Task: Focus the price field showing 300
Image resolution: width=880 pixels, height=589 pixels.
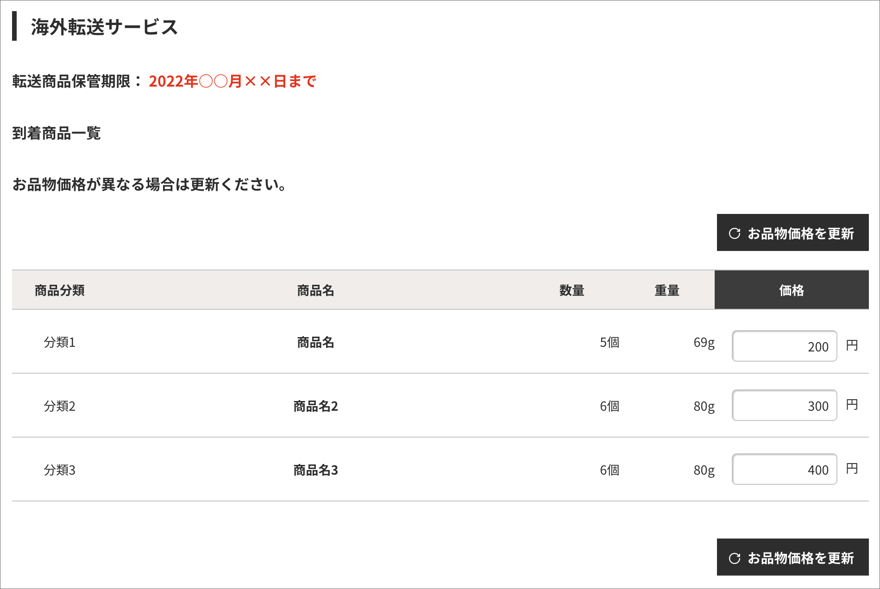Action: [784, 406]
